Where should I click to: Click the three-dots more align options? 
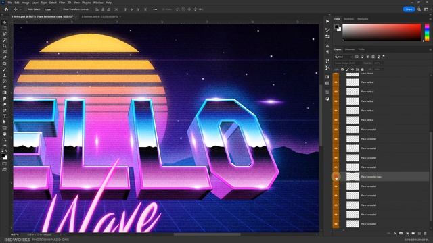coord(155,9)
